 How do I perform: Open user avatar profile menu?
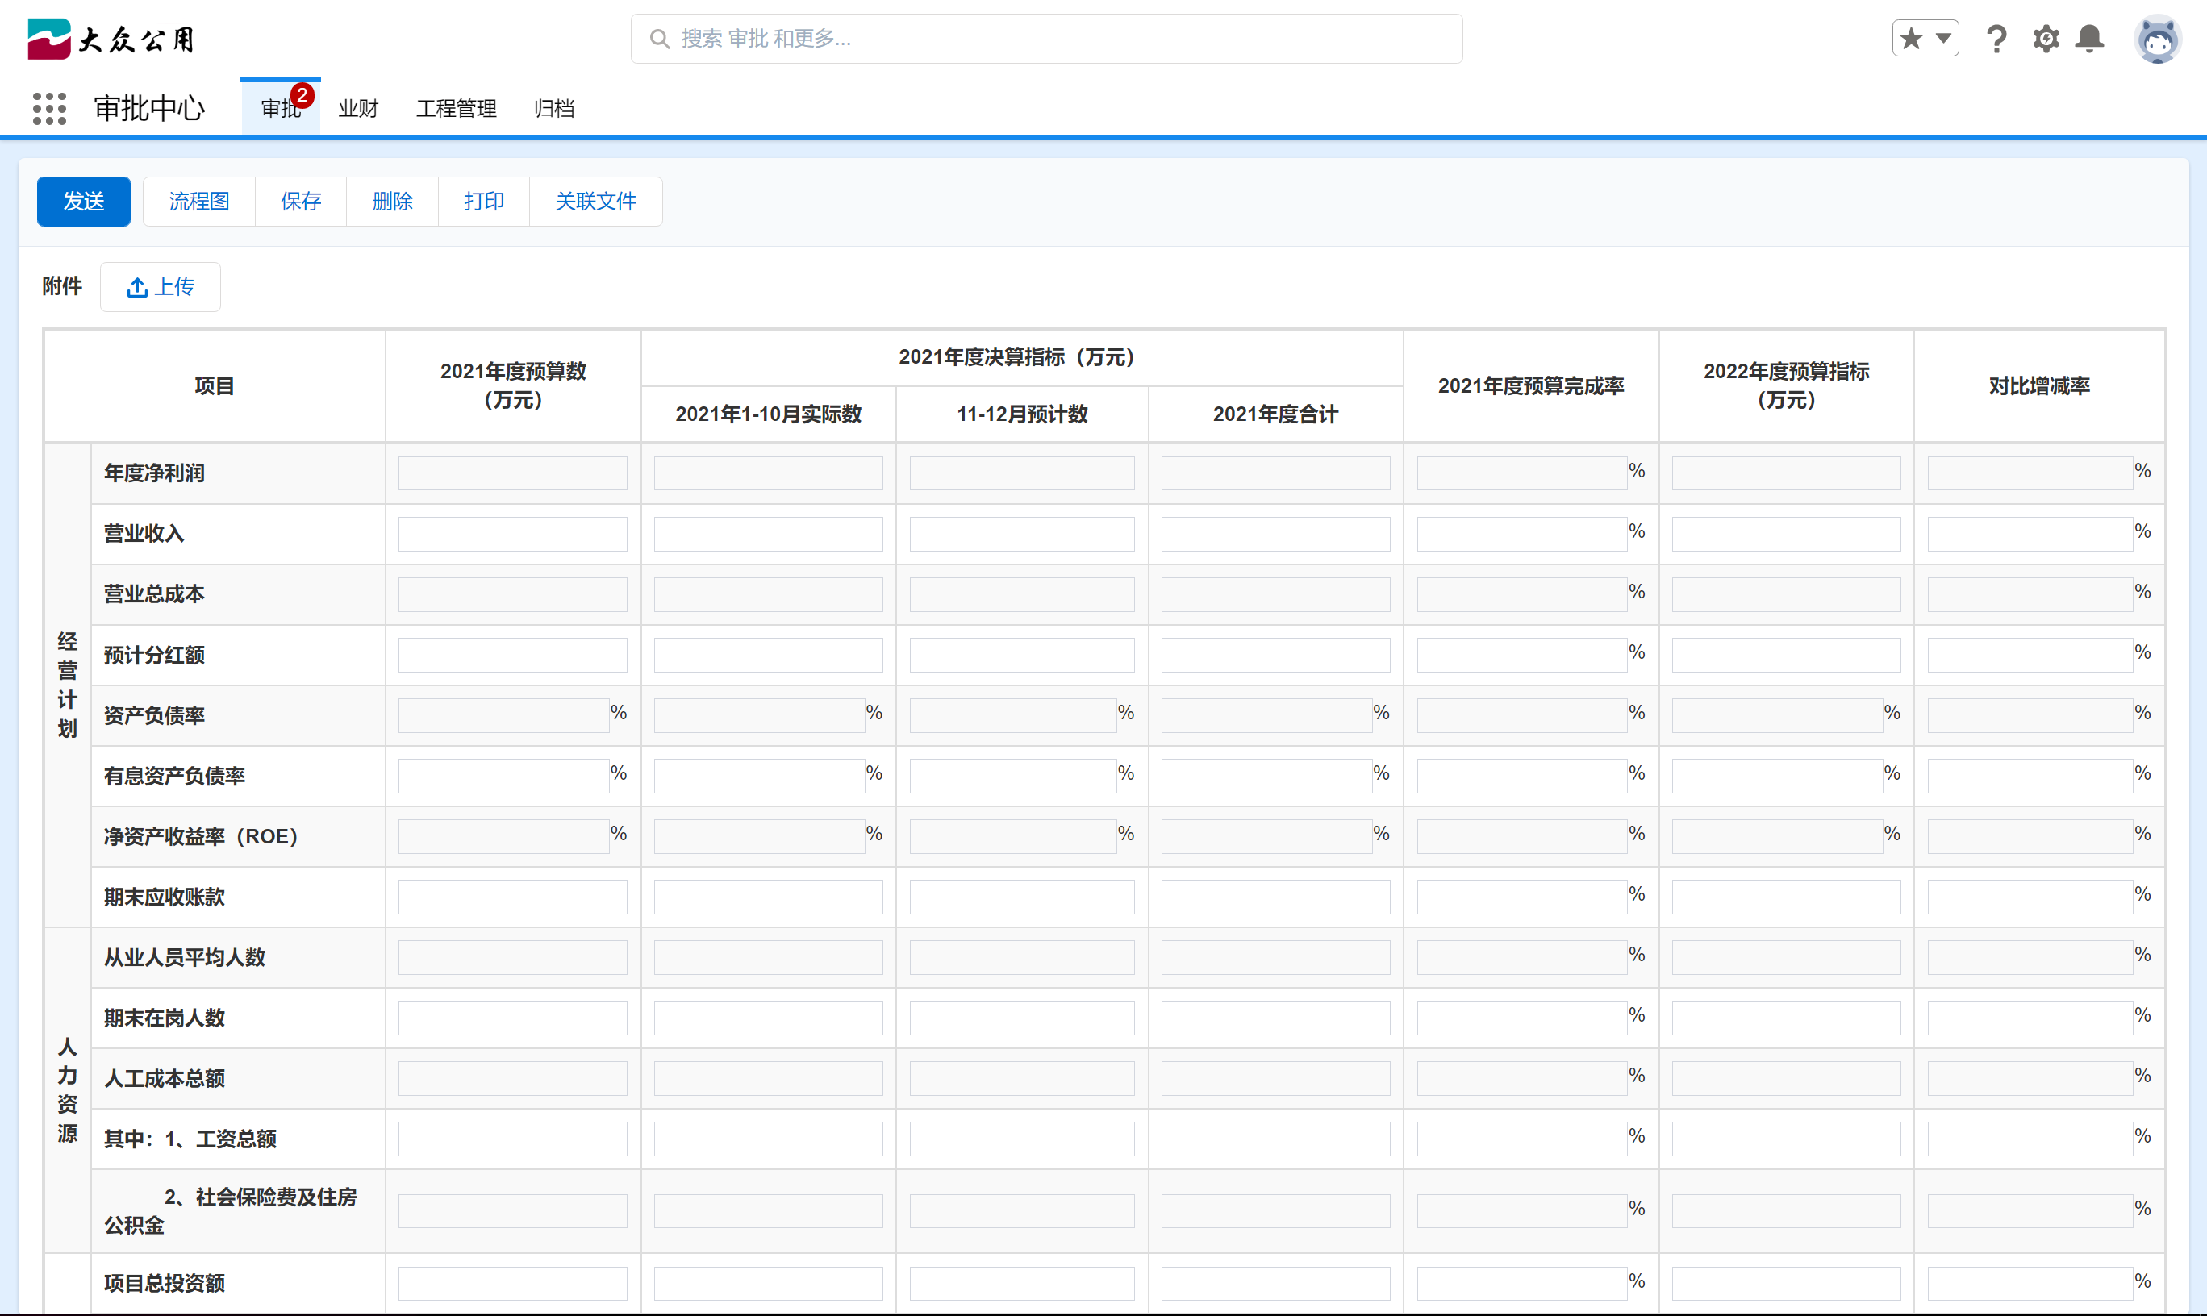click(x=2157, y=39)
